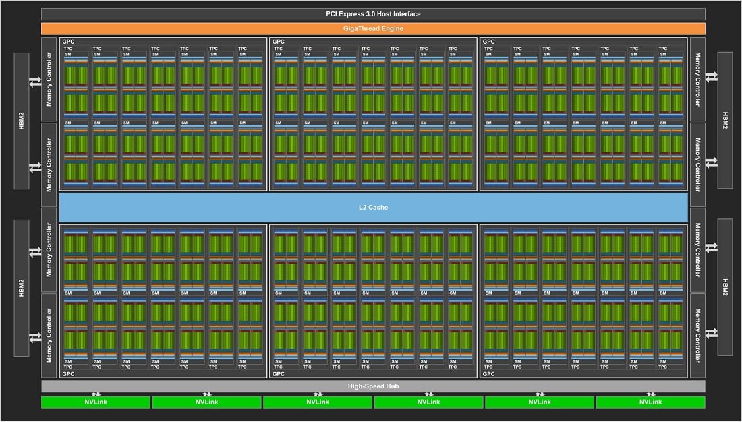Click the arrows above the last NVLink block

(x=650, y=394)
